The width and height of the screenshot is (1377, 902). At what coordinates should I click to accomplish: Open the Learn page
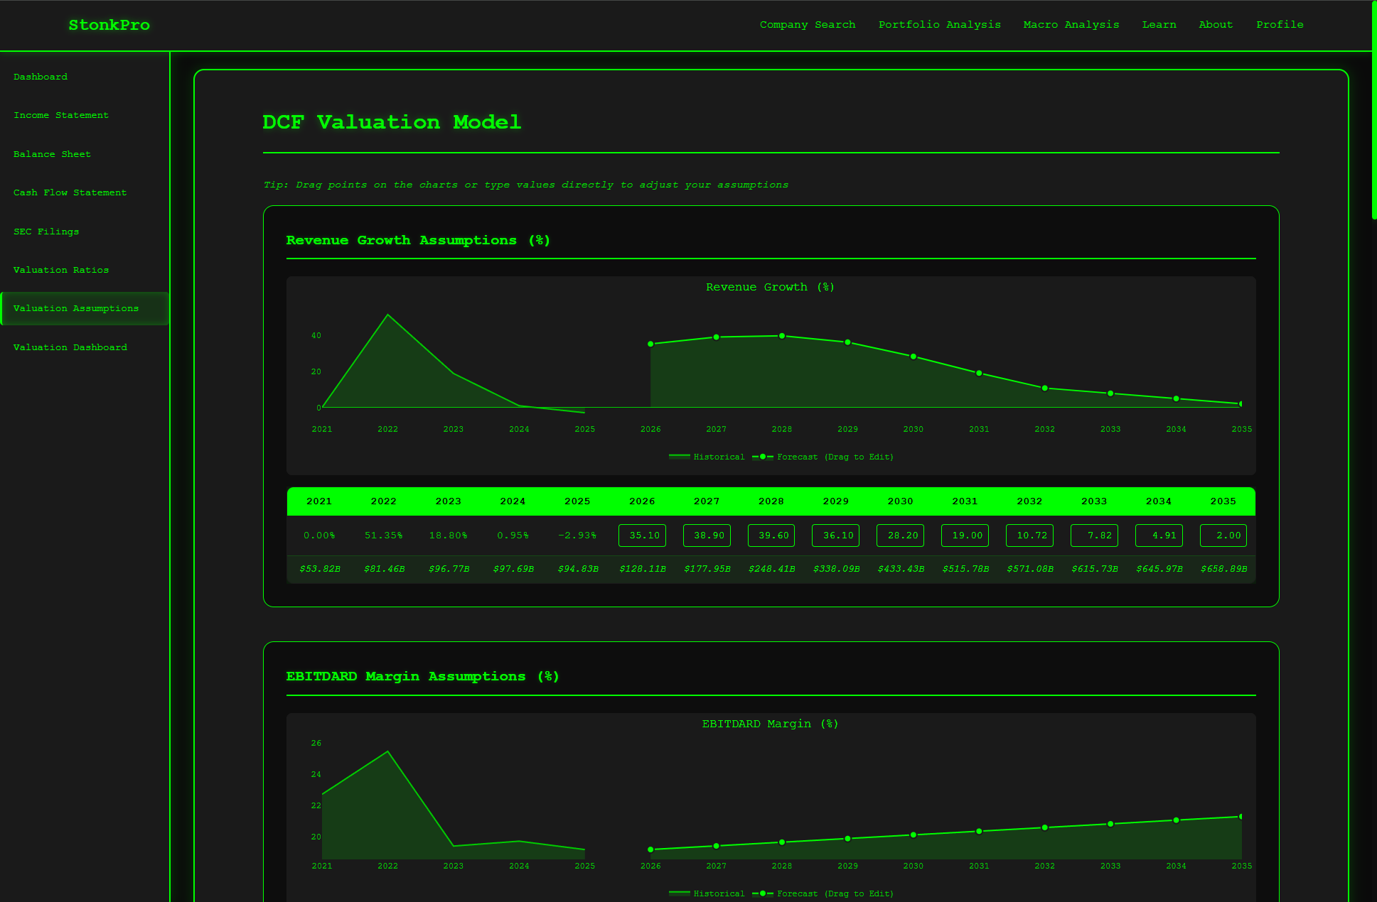(1159, 25)
